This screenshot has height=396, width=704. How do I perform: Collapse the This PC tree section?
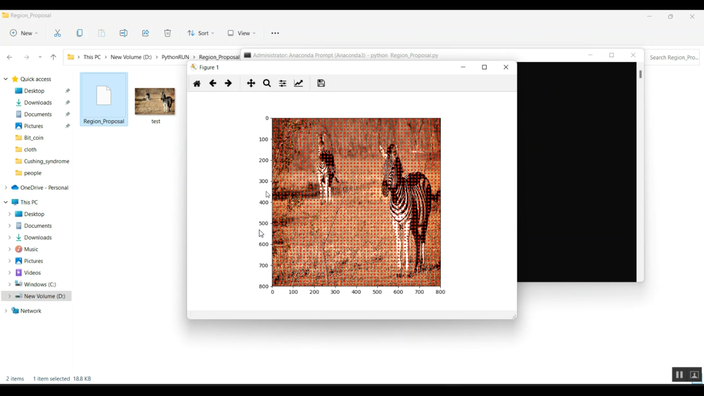tap(5, 202)
